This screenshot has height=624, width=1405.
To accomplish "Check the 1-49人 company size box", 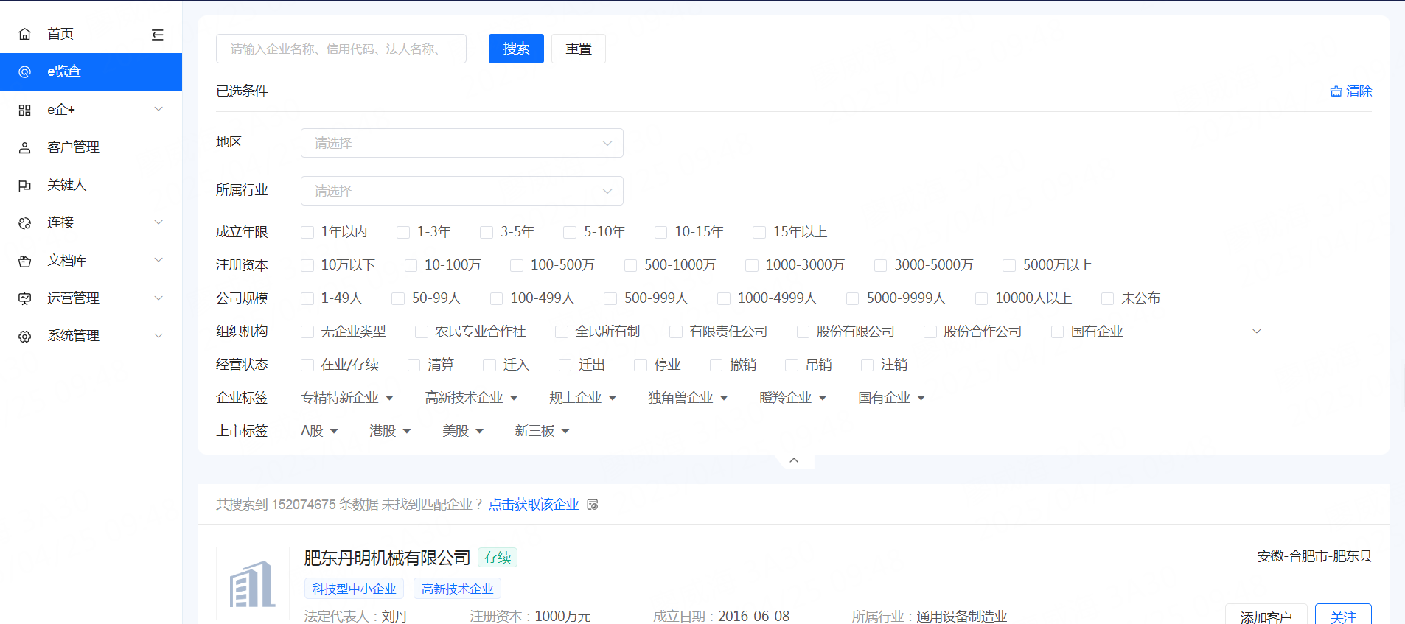I will tap(307, 298).
